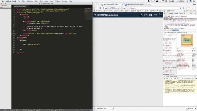Open the Properties pane tab
197x111 pixels.
coord(185,32)
